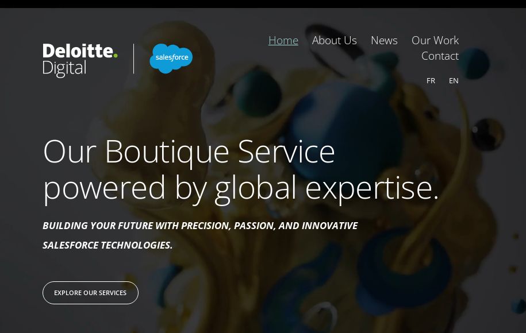The height and width of the screenshot is (333, 526).
Task: Click the italic tagline about Salesforce technologies
Action: point(200,235)
